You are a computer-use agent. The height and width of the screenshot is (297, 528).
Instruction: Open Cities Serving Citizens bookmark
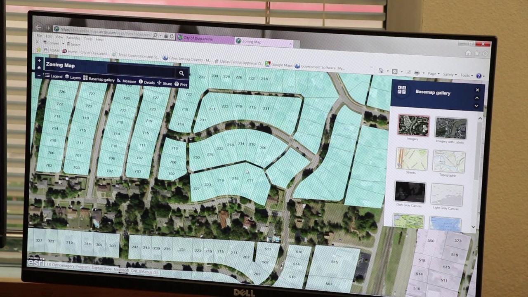[187, 59]
